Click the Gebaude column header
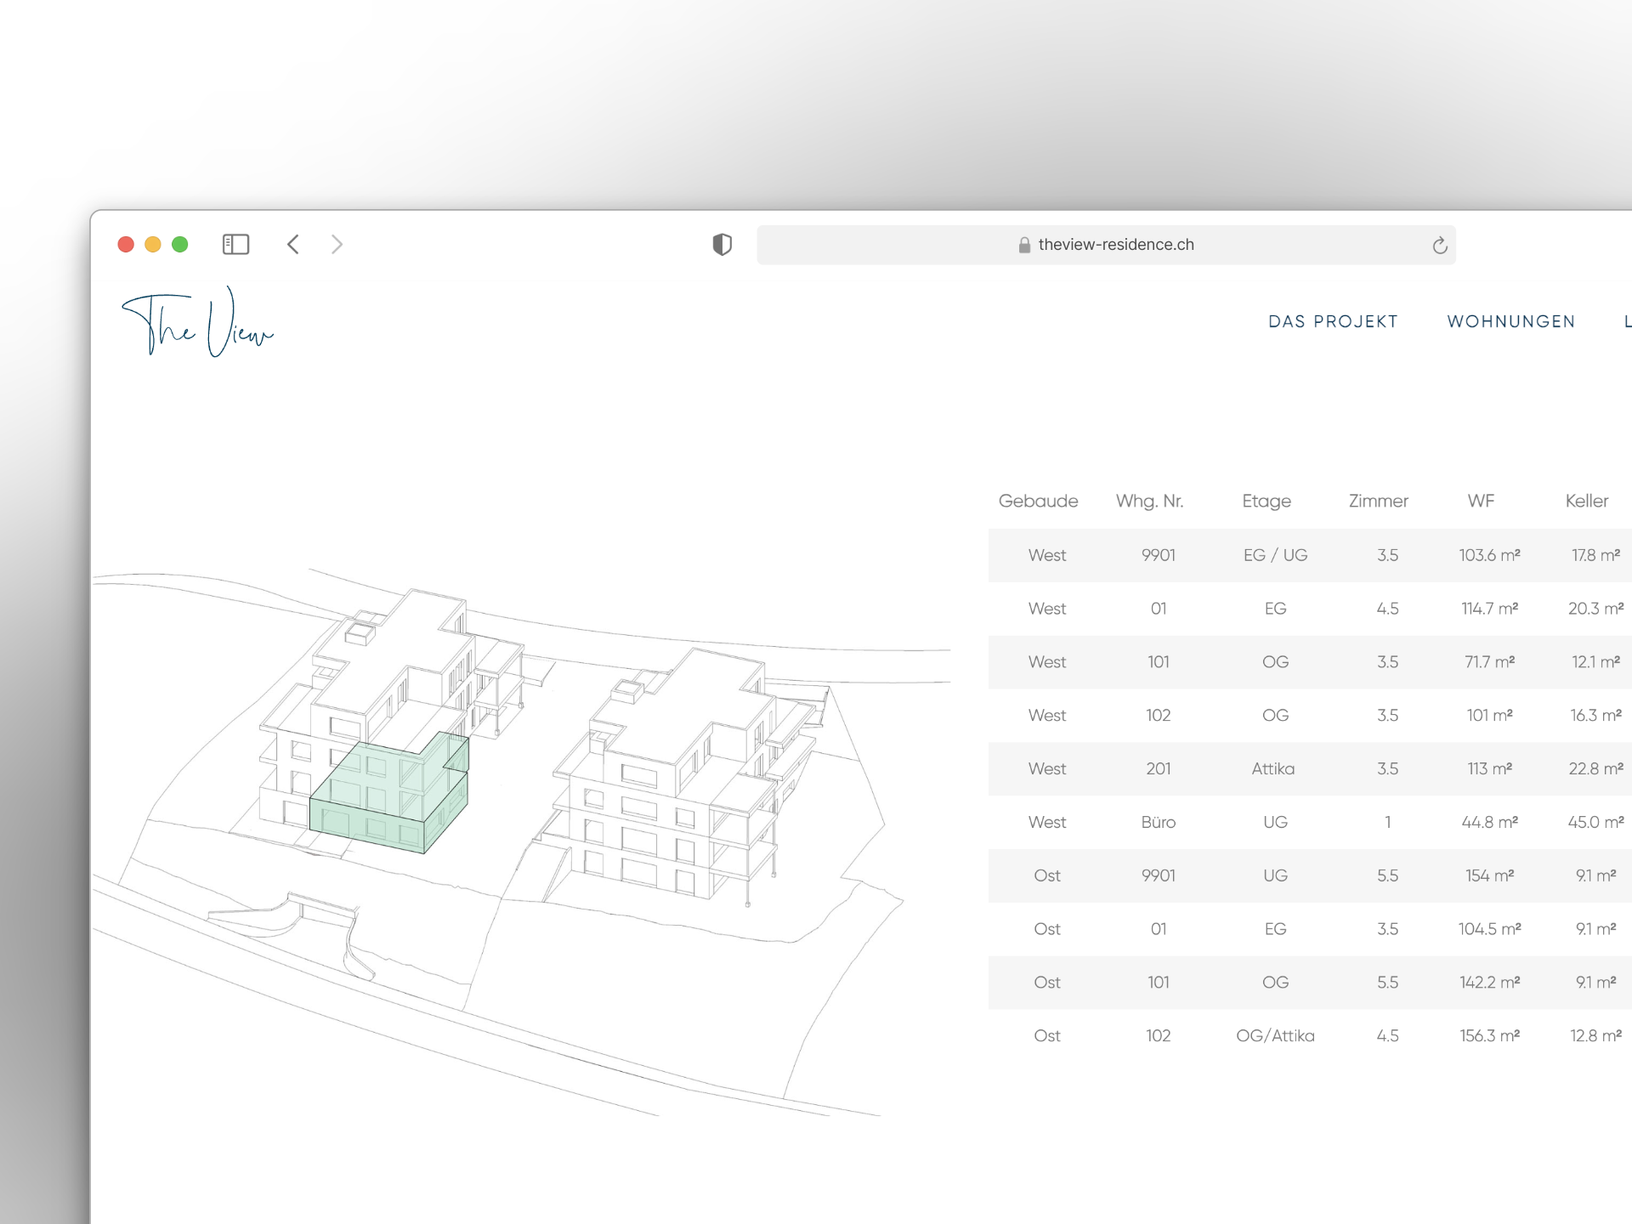The height and width of the screenshot is (1224, 1632). click(x=1038, y=501)
